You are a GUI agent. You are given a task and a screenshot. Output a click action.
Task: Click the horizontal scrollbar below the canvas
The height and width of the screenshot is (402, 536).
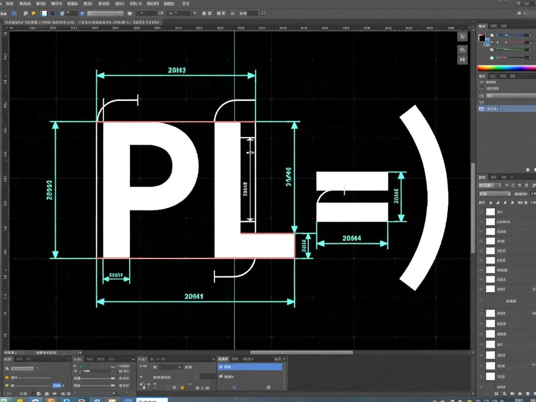point(301,353)
